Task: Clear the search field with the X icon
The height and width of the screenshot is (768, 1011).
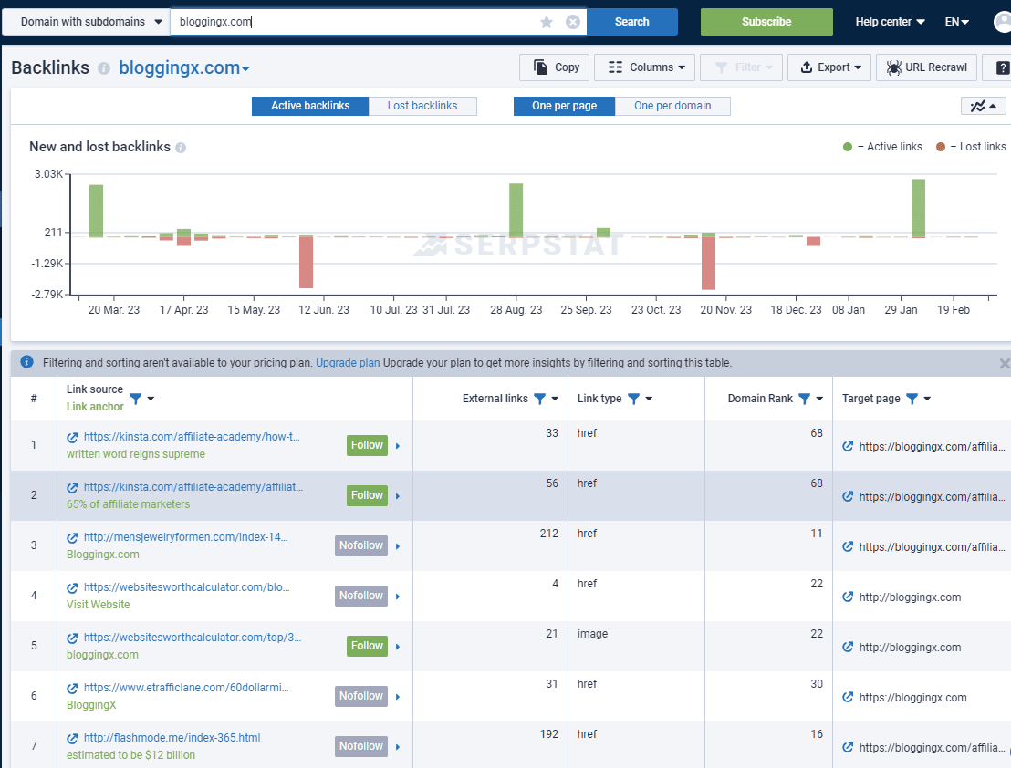Action: point(572,22)
